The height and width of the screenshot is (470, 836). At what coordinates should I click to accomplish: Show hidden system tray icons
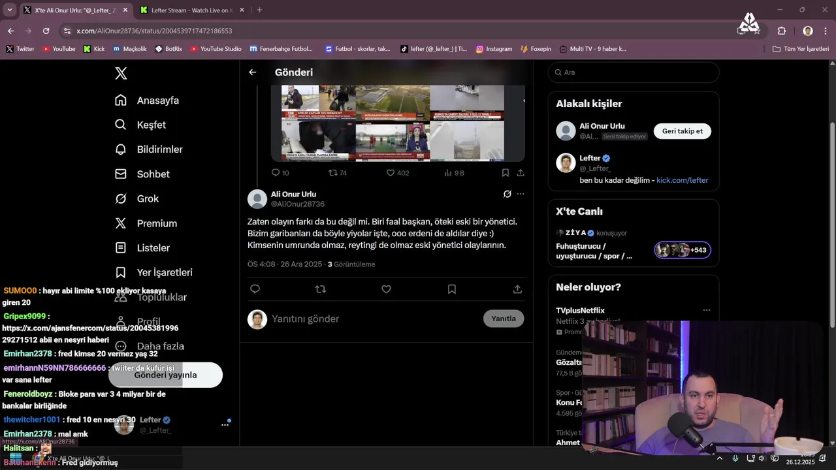click(720, 458)
